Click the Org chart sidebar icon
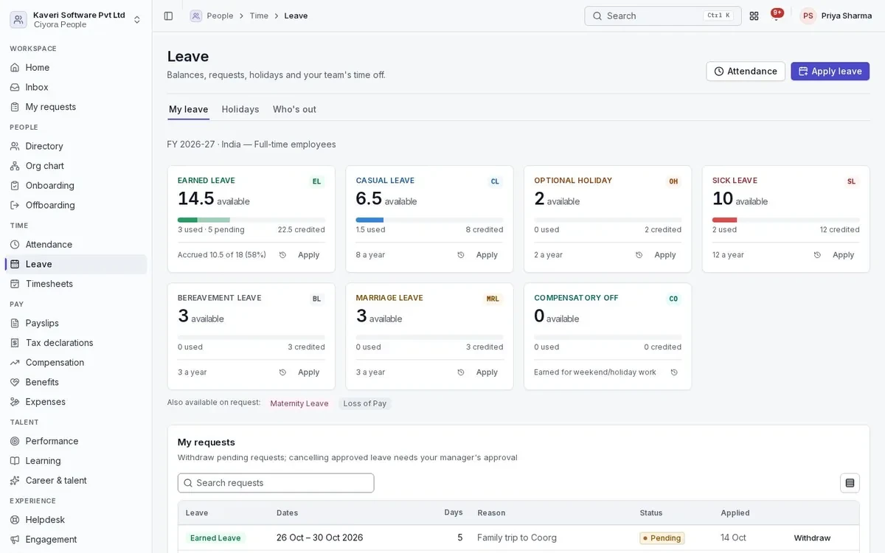 [x=15, y=166]
